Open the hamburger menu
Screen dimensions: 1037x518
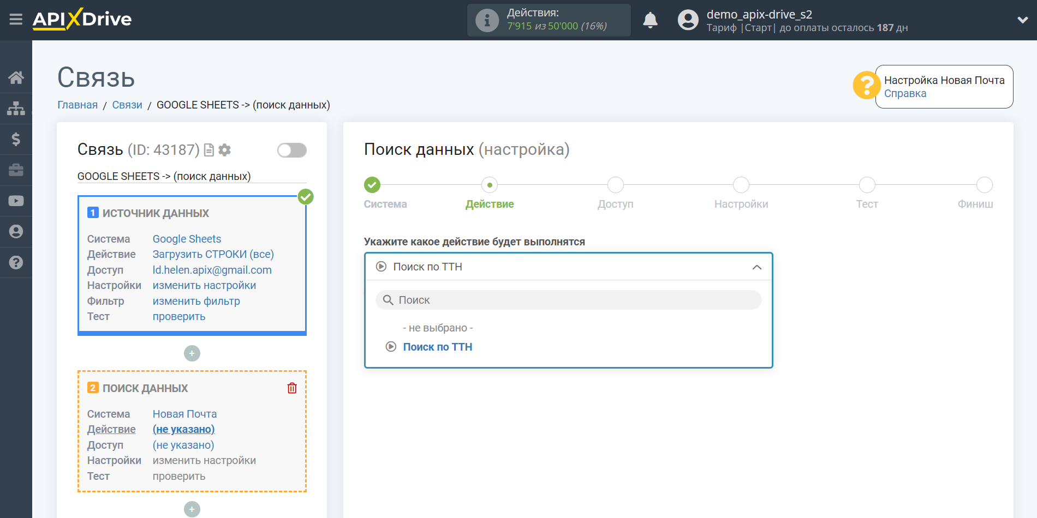pos(16,20)
